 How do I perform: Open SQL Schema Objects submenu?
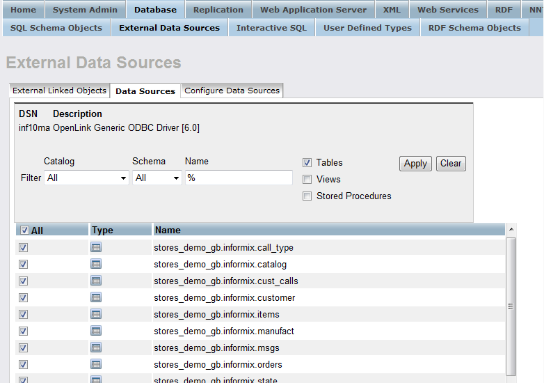pos(56,27)
